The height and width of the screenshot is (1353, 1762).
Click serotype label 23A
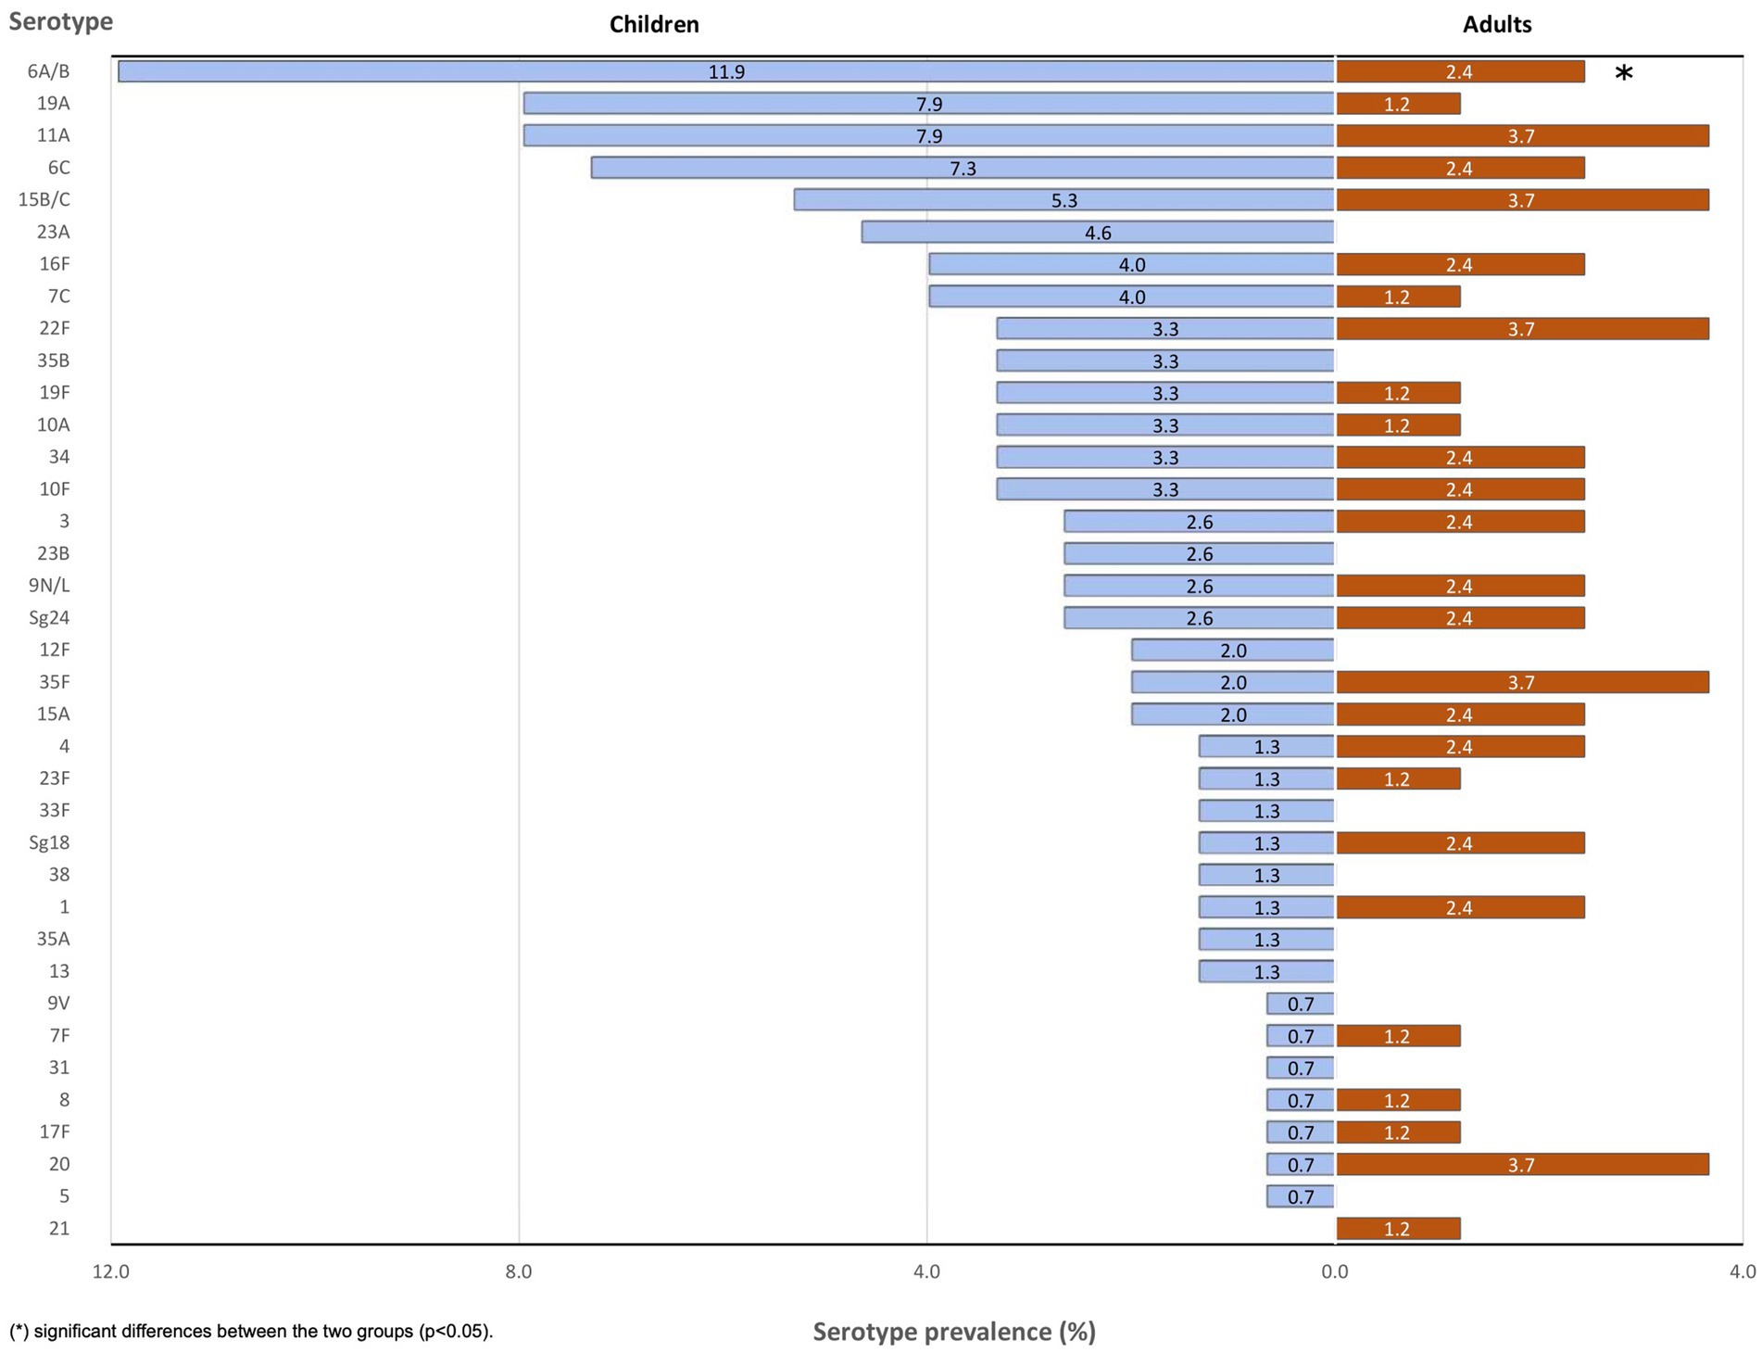(x=53, y=232)
